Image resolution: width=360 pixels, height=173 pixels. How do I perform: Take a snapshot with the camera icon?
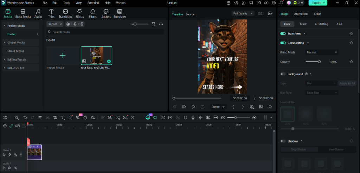coord(261,107)
